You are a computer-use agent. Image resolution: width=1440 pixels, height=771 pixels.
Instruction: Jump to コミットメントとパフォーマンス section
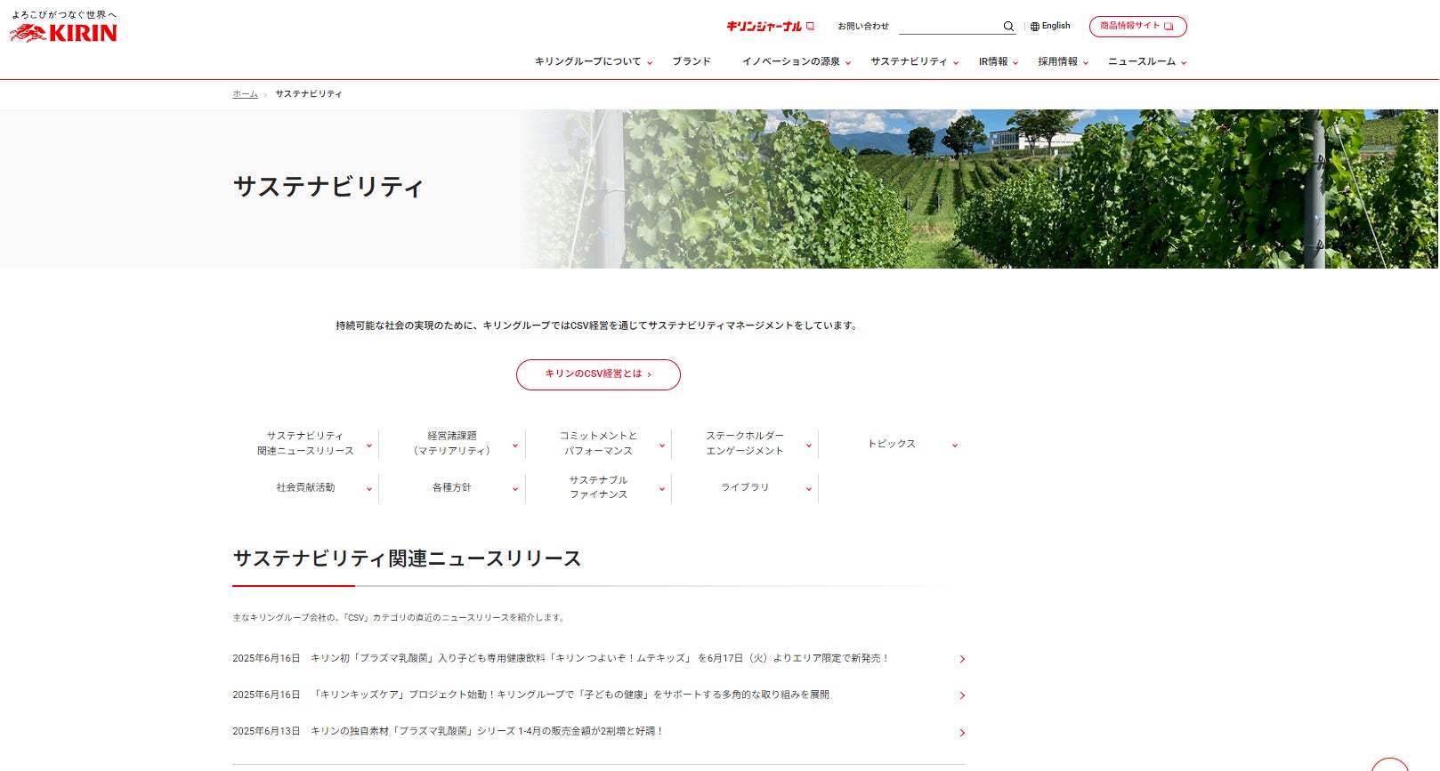click(599, 444)
